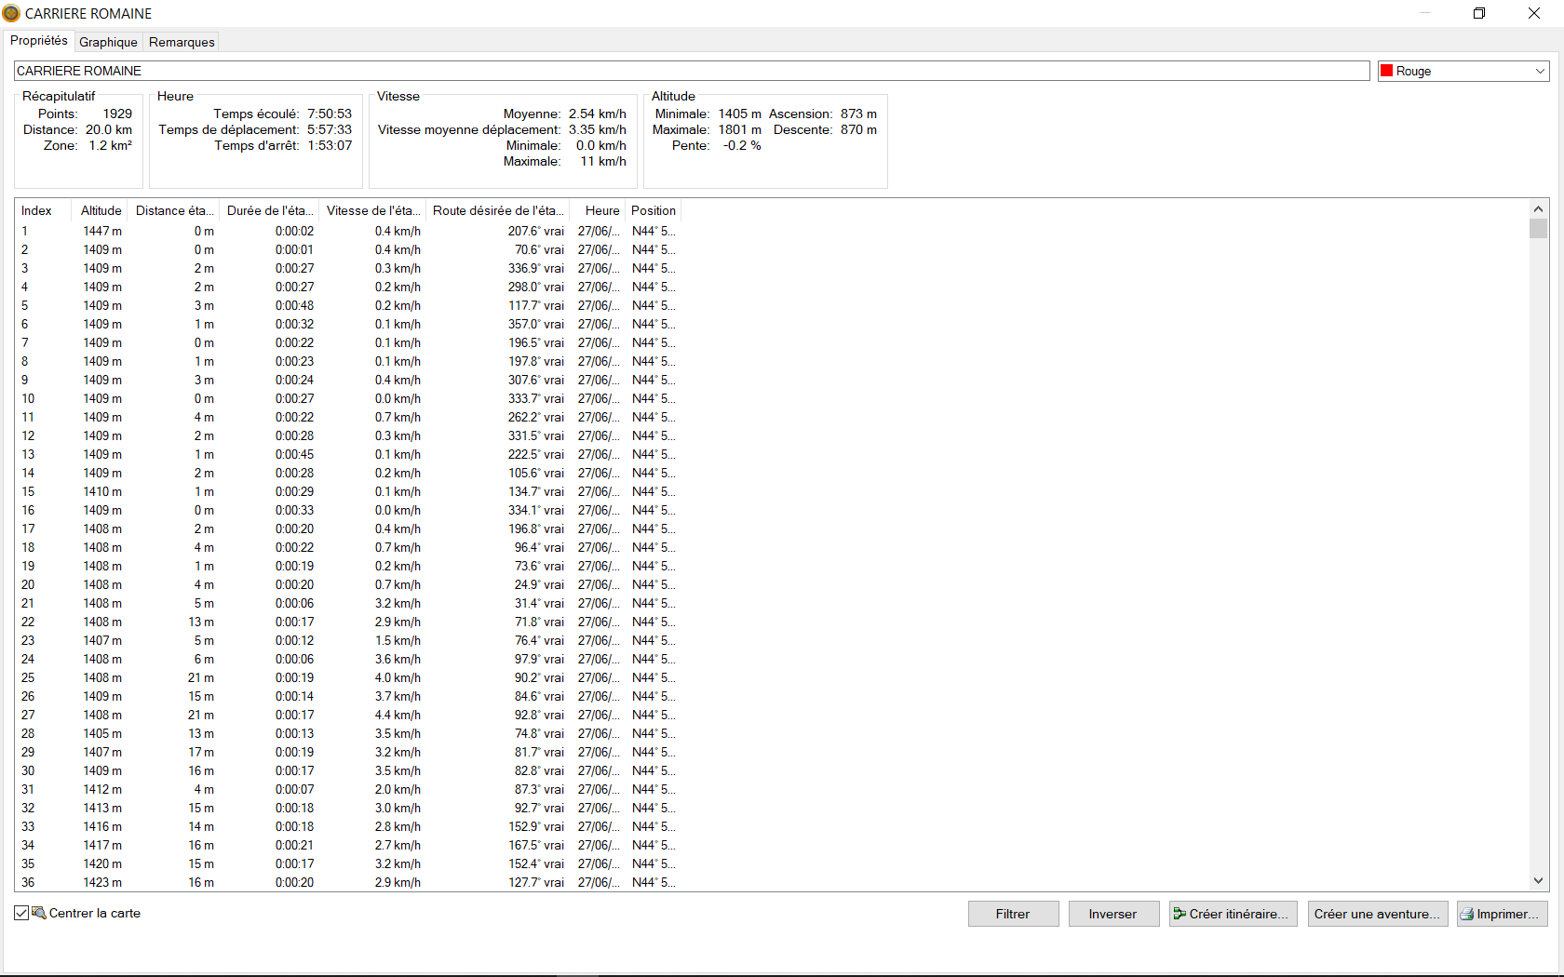Screen dimensions: 1564x977
Task: Click the Maximale altitude 1801 m
Action: click(739, 129)
